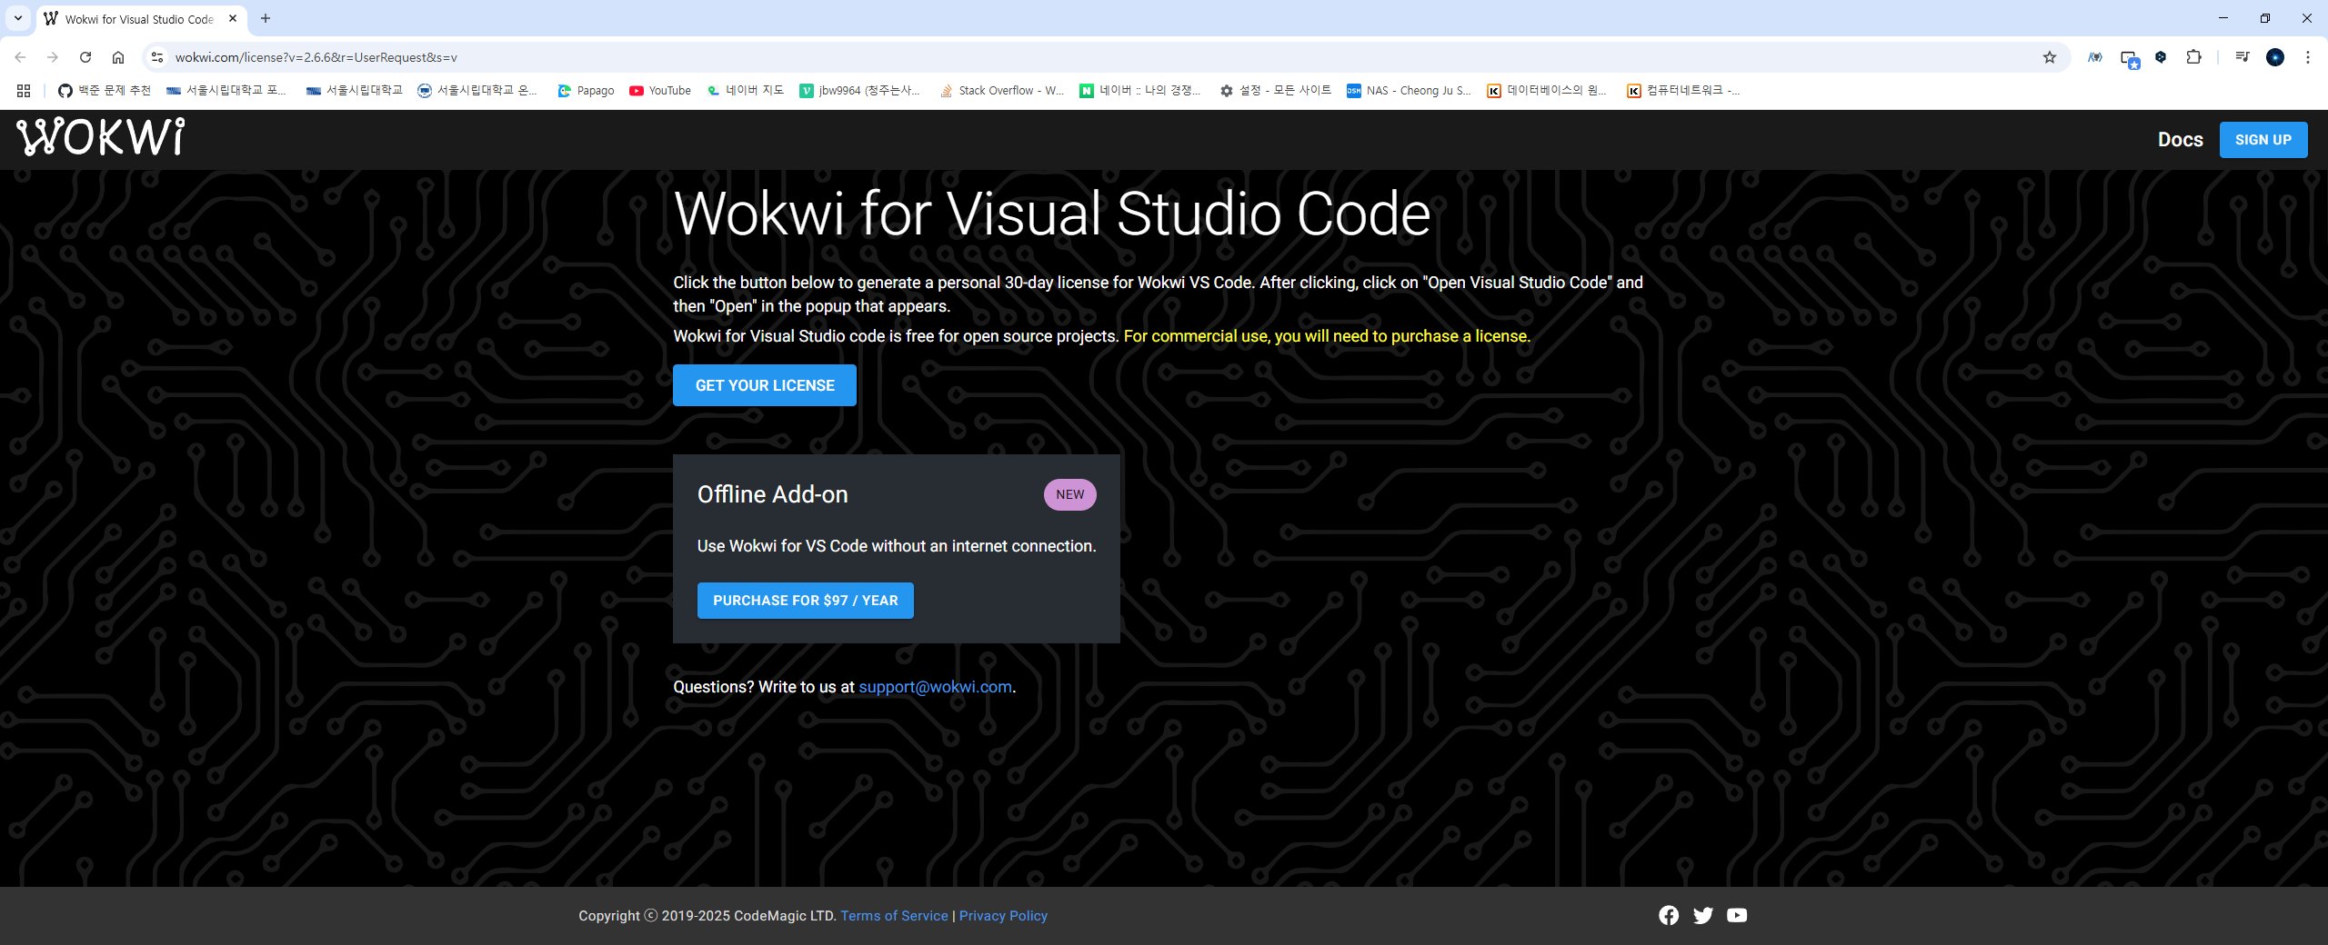The height and width of the screenshot is (945, 2328).
Task: Open the 서울시립대학교 bookmark
Action: 355,91
